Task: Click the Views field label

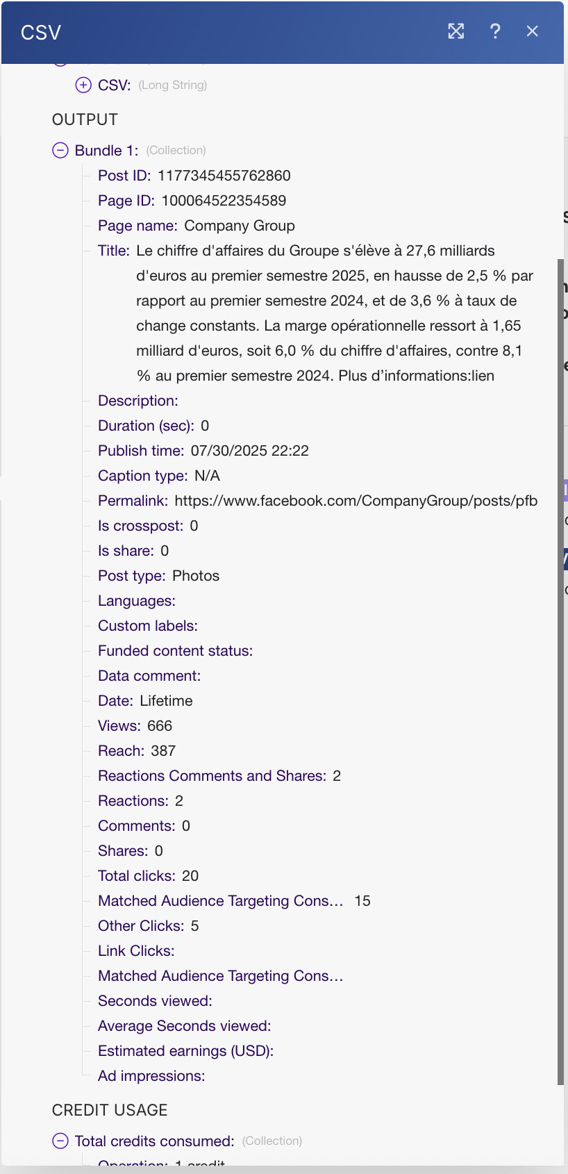Action: 119,726
